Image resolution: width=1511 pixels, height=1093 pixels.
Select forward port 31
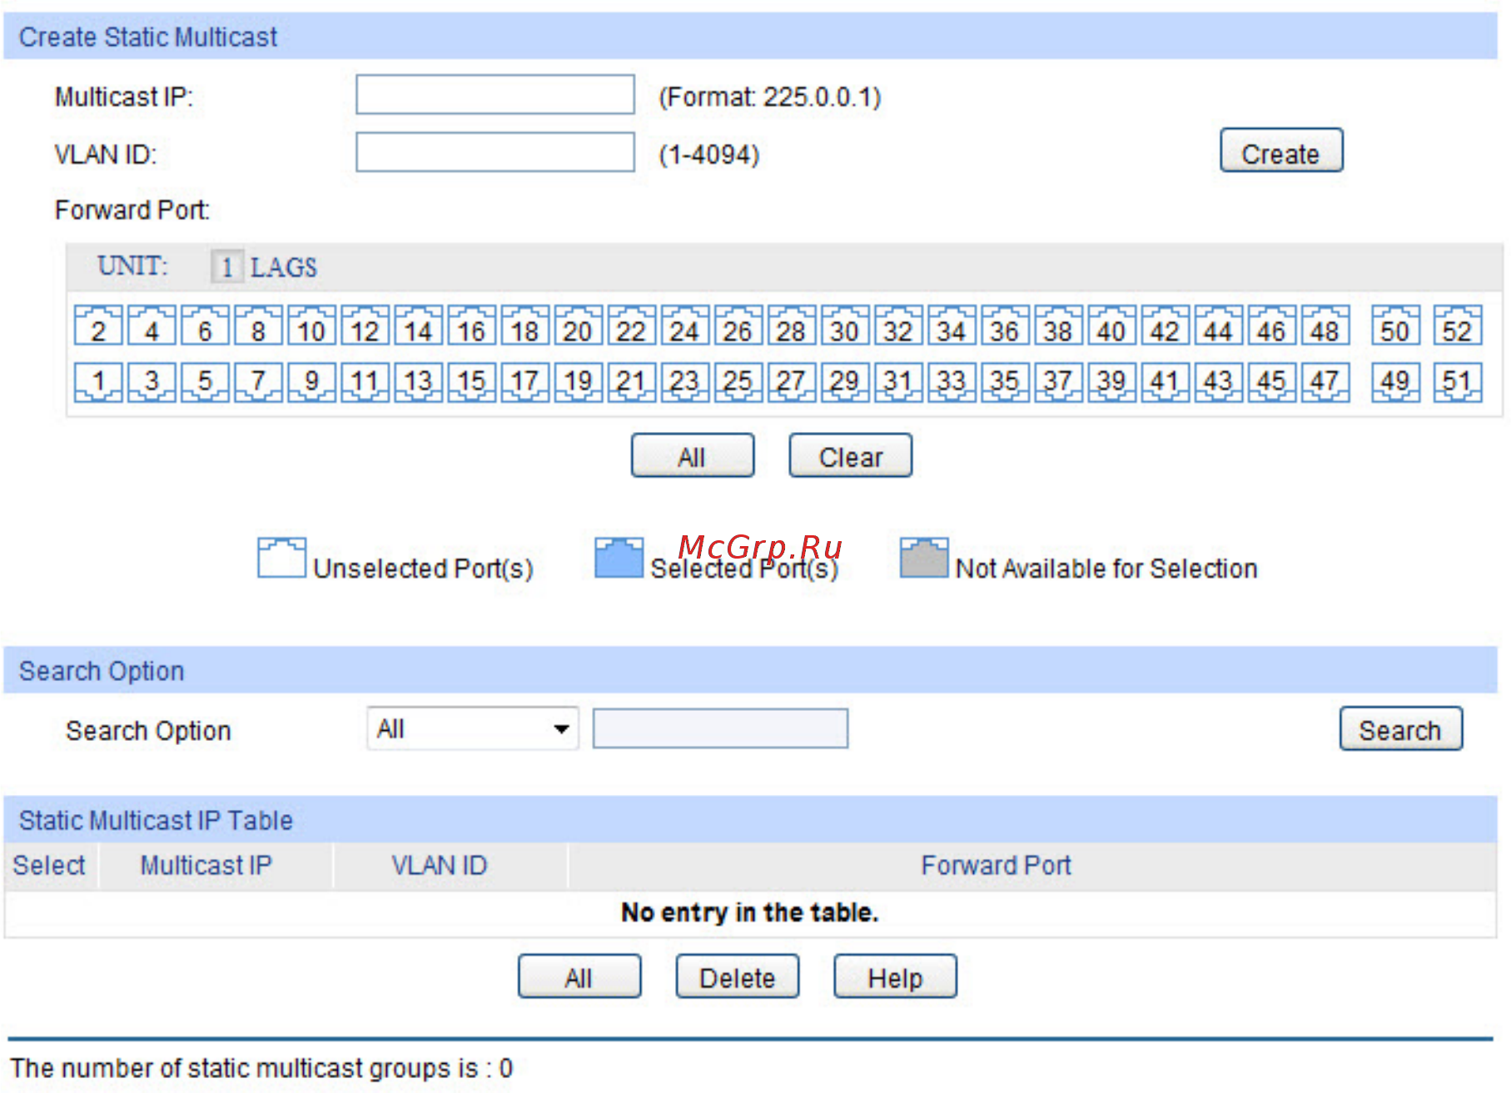click(x=897, y=382)
